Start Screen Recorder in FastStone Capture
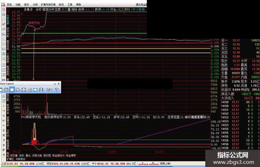The height and width of the screenshot is (167, 260). (41, 90)
